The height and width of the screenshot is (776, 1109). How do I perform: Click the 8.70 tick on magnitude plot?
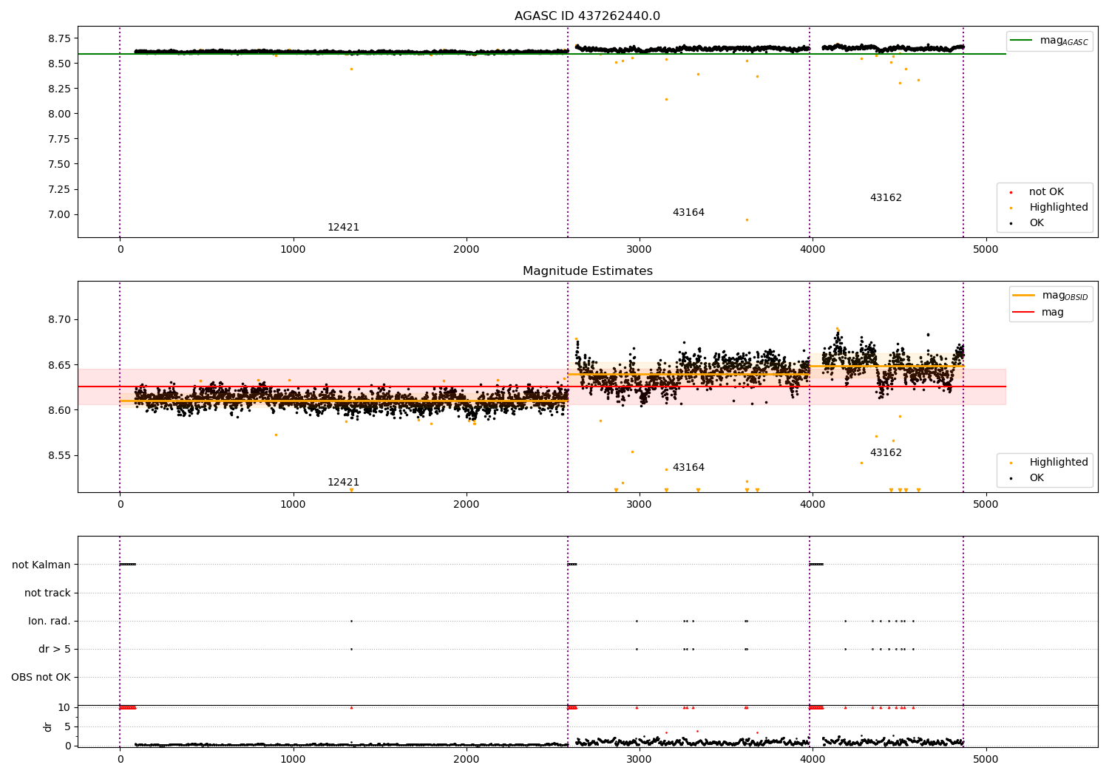click(58, 320)
